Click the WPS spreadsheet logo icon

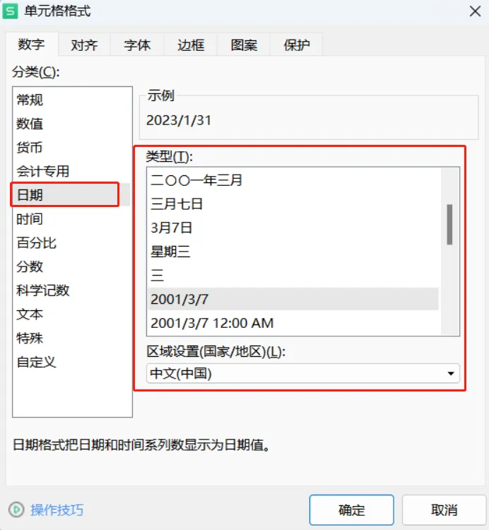click(x=10, y=11)
